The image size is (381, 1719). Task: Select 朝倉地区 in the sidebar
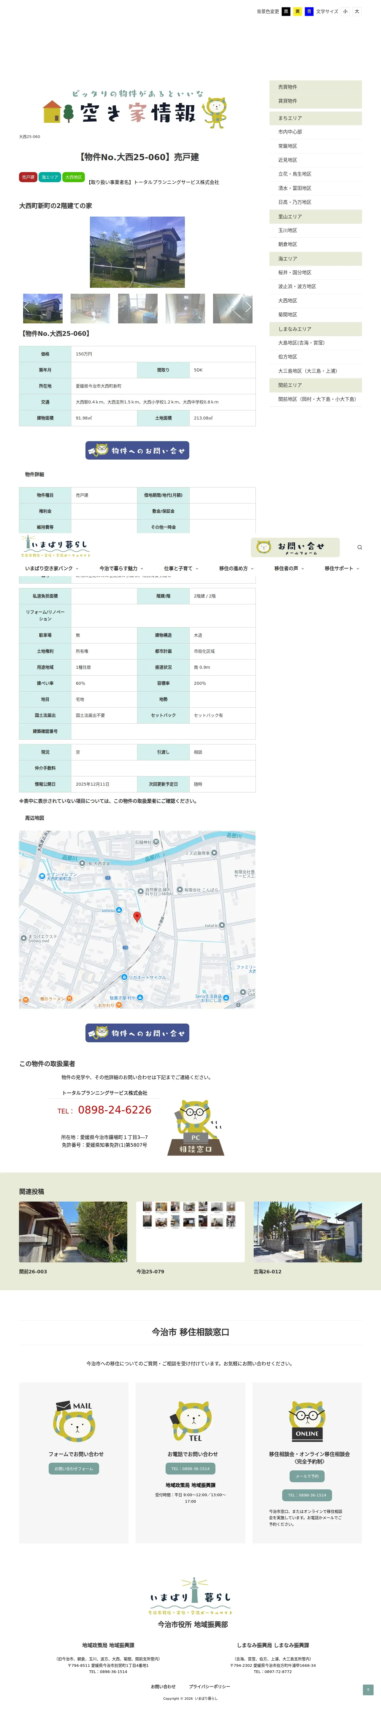pyautogui.click(x=316, y=244)
